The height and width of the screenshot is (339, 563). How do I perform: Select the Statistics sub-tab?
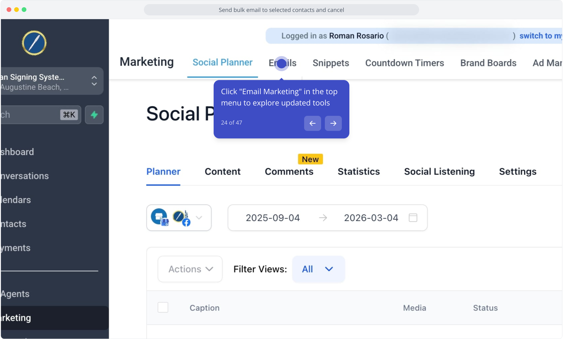pos(359,172)
